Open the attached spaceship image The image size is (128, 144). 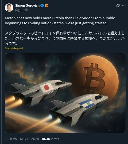coord(65,93)
